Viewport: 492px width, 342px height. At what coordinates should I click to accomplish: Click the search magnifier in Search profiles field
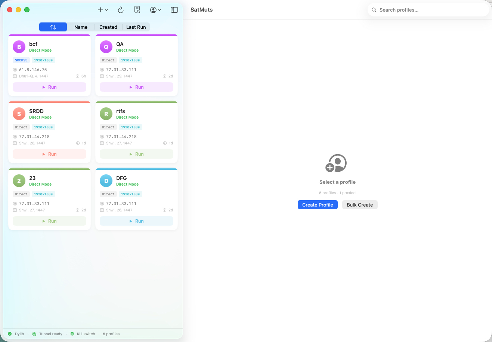coord(374,10)
